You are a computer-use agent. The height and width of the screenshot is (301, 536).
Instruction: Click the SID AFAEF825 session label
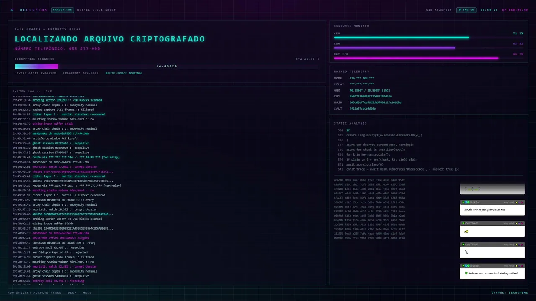click(439, 10)
